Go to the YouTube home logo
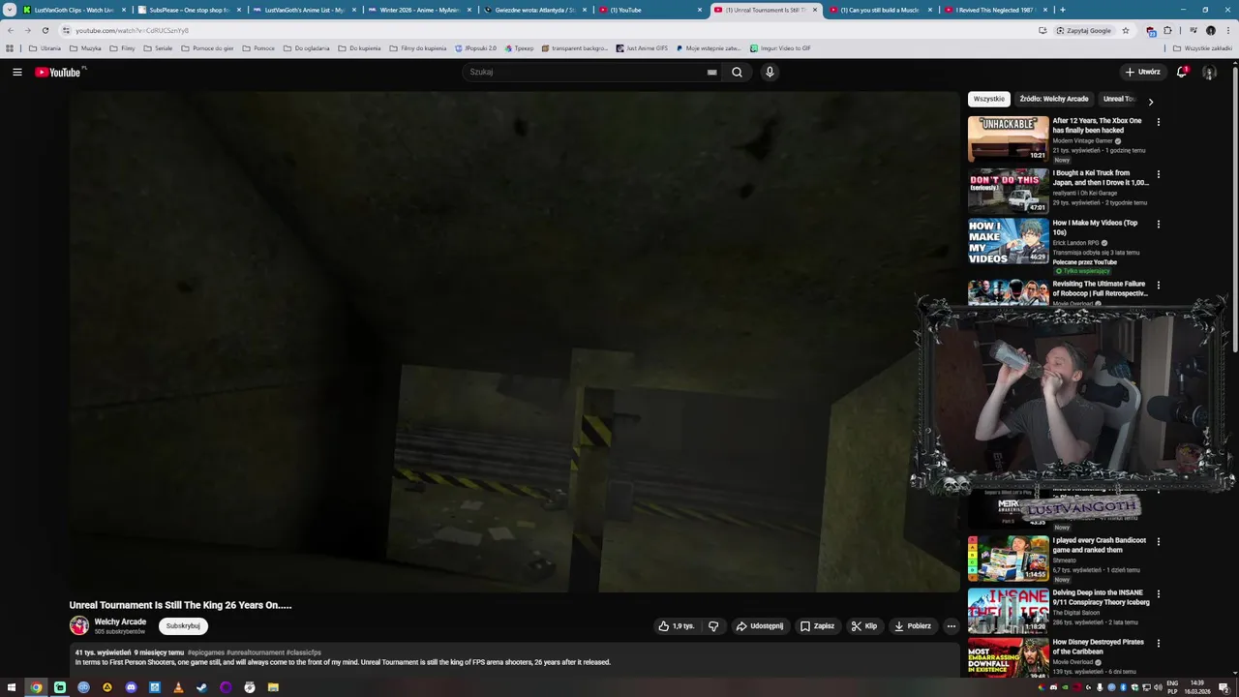The width and height of the screenshot is (1239, 697). click(60, 72)
